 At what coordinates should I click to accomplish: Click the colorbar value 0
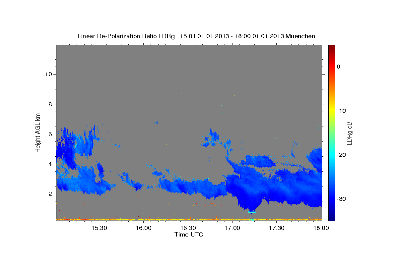[338, 67]
